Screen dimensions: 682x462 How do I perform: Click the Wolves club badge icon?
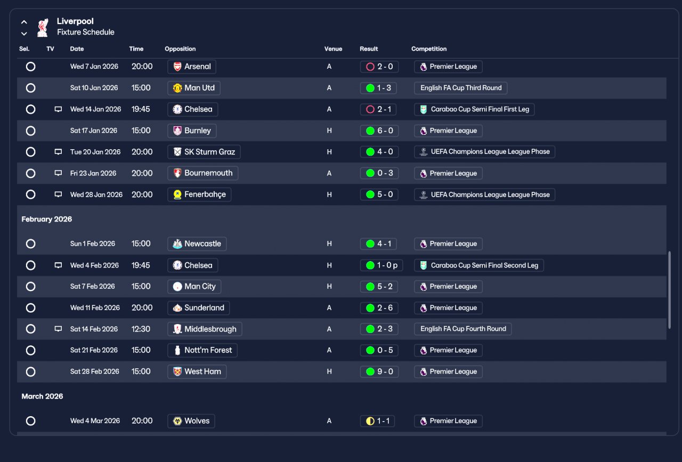coord(177,421)
